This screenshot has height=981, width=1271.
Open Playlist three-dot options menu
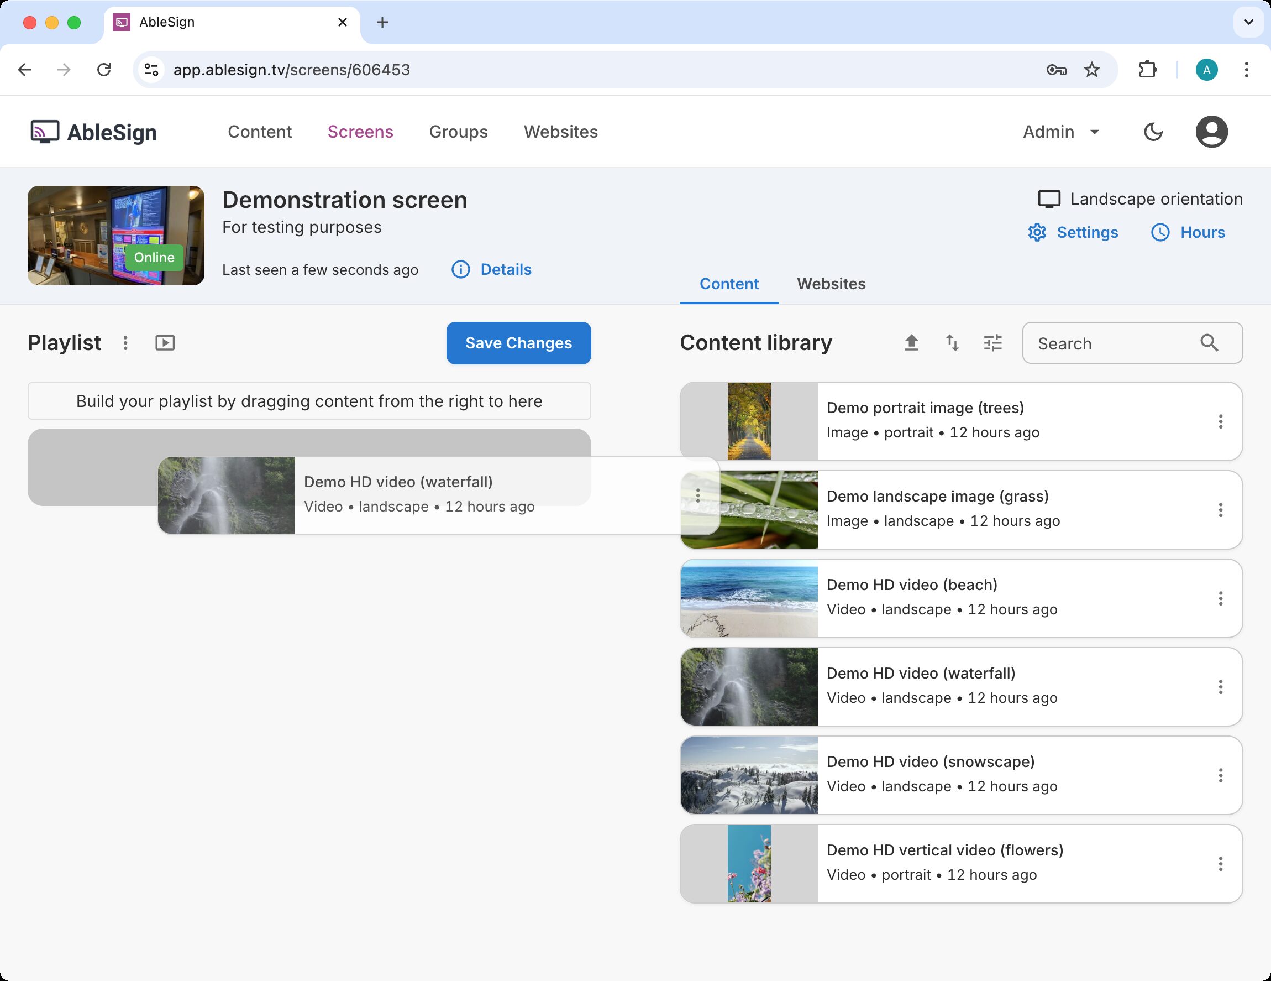(125, 343)
